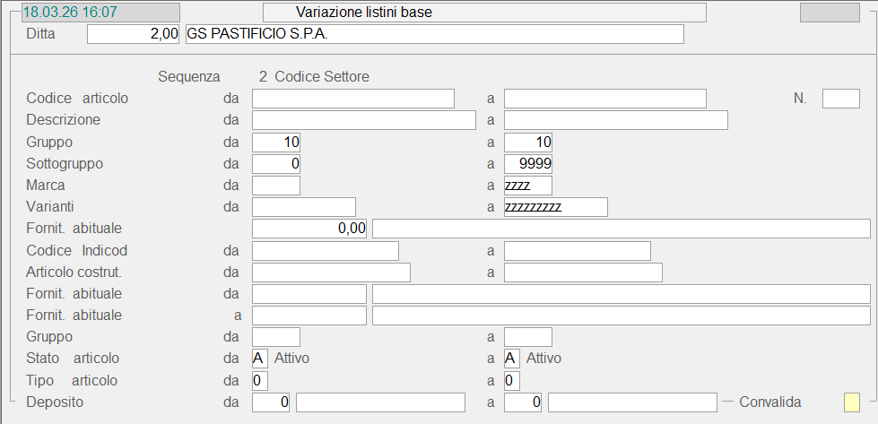878x424 pixels.
Task: Click the yellow Convalida box
Action: (x=851, y=402)
